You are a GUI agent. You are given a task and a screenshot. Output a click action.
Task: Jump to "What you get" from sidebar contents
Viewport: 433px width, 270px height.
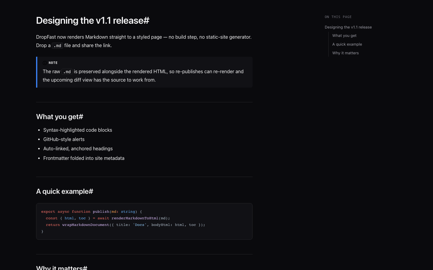[344, 36]
